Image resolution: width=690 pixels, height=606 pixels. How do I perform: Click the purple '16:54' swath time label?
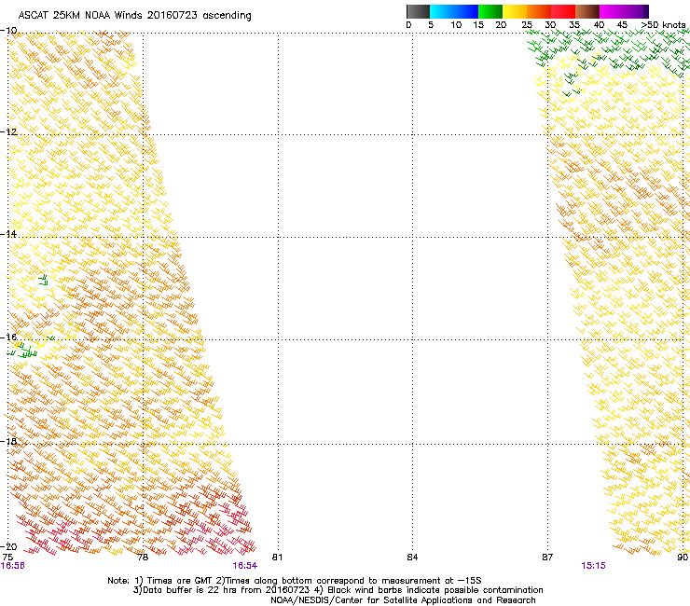pos(245,566)
